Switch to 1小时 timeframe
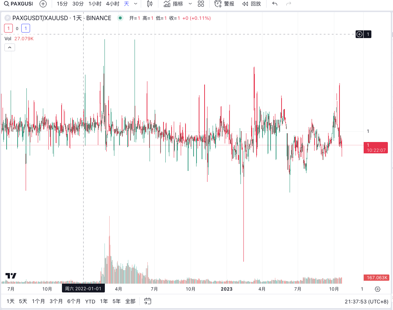Image resolution: width=393 pixels, height=310 pixels. [x=95, y=4]
